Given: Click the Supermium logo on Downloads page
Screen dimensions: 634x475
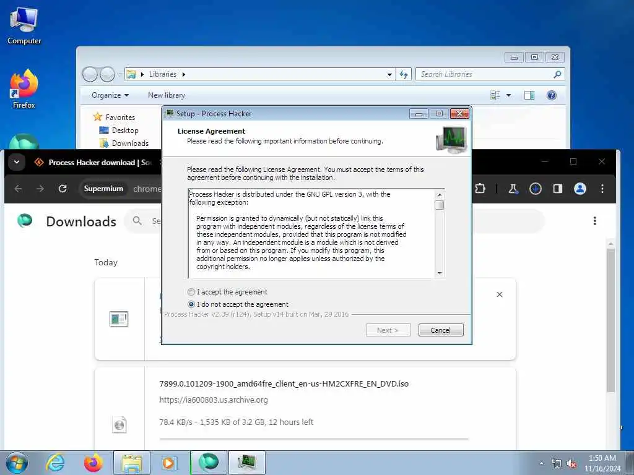Looking at the screenshot, I should point(25,221).
